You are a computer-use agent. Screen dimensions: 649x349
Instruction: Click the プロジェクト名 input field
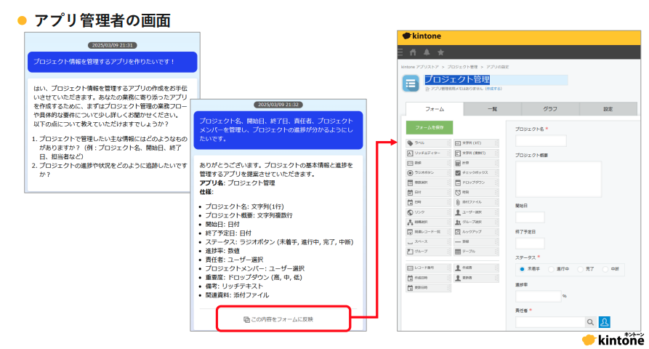coord(541,141)
